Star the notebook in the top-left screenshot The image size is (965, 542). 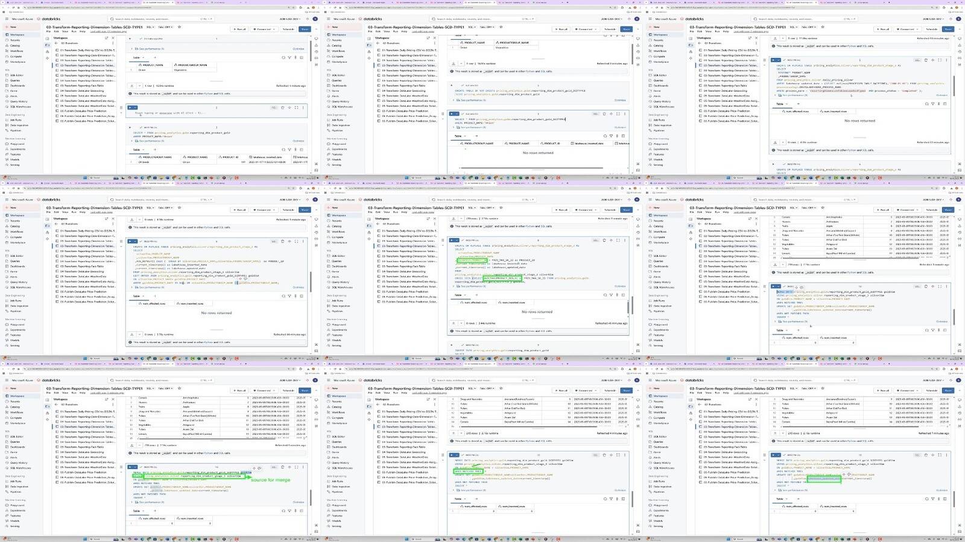coord(179,27)
